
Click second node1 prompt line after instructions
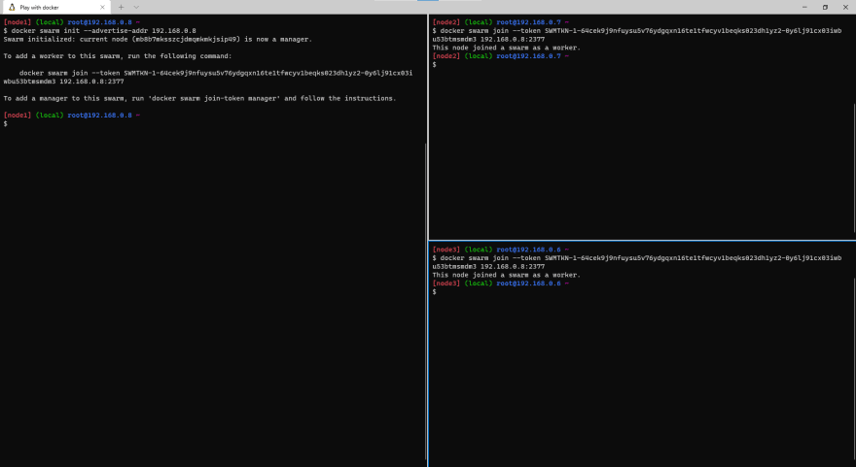[x=72, y=116]
